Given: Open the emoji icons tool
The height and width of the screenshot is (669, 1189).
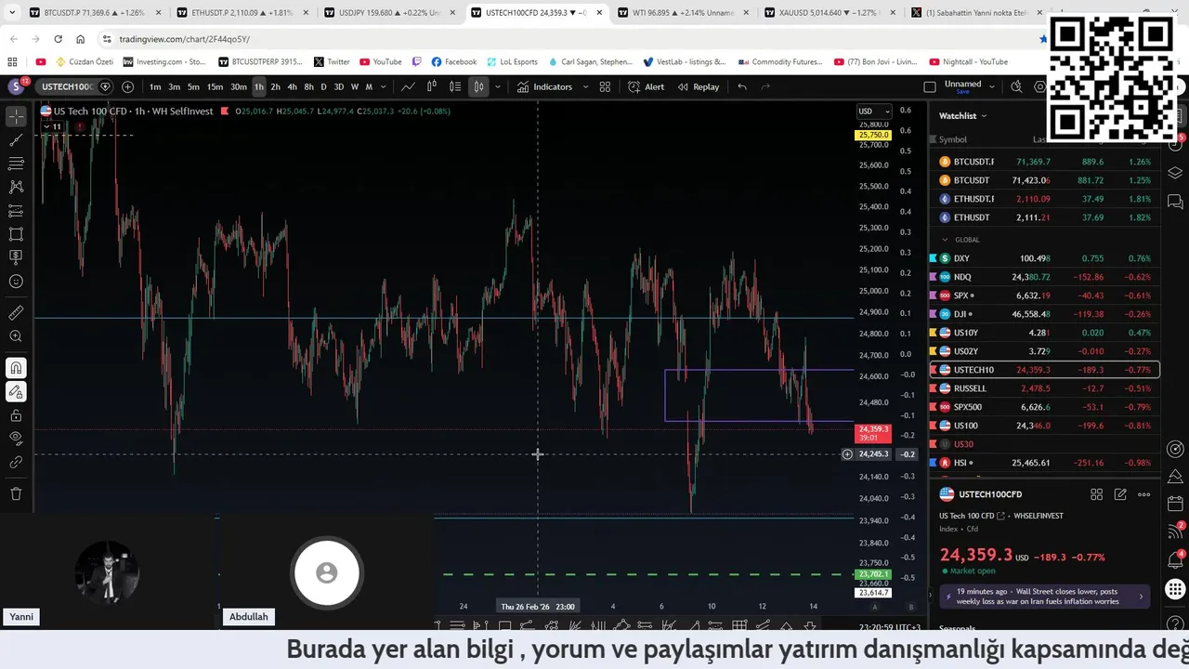Looking at the screenshot, I should pyautogui.click(x=16, y=282).
